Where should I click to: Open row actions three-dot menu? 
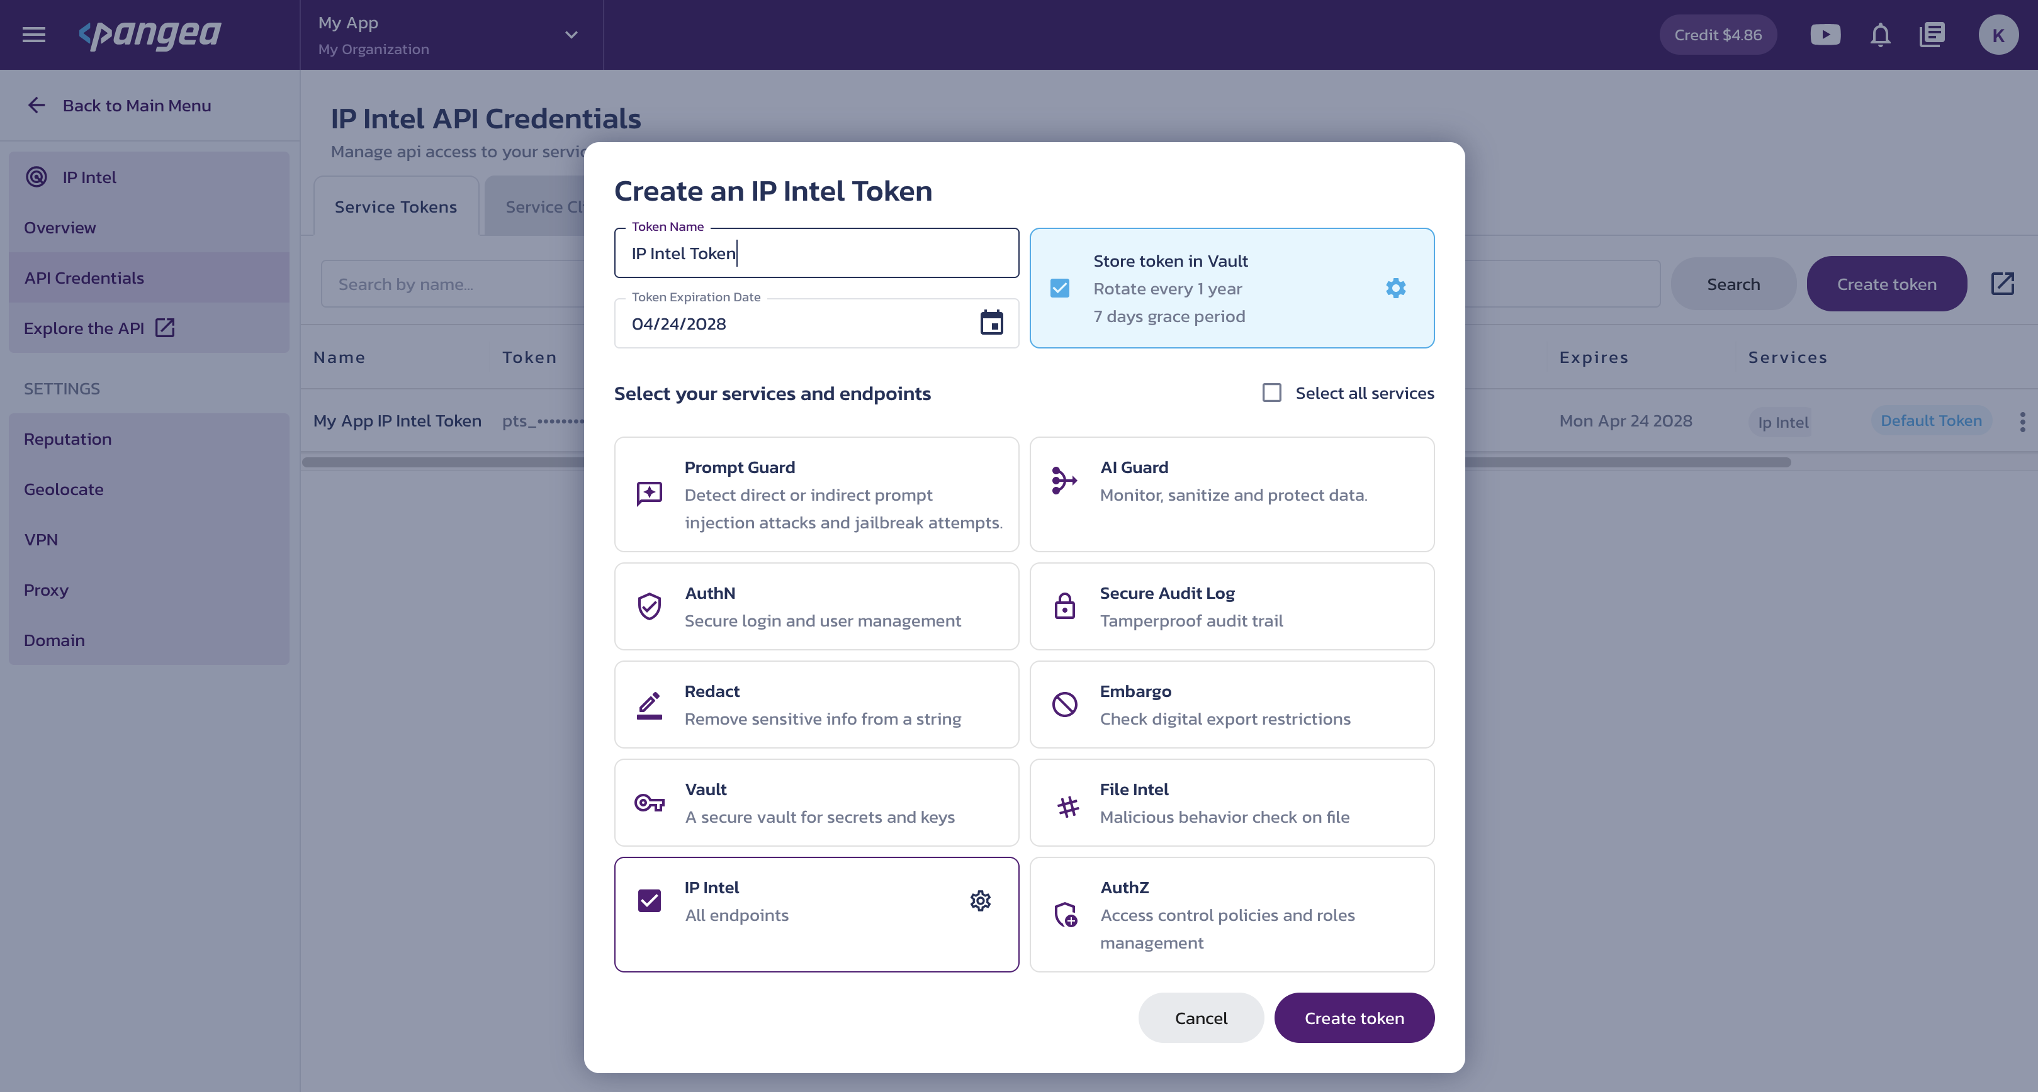[2022, 421]
